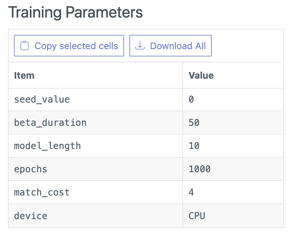Select the beta_duration cell
292x239 pixels.
pyautogui.click(x=96, y=122)
